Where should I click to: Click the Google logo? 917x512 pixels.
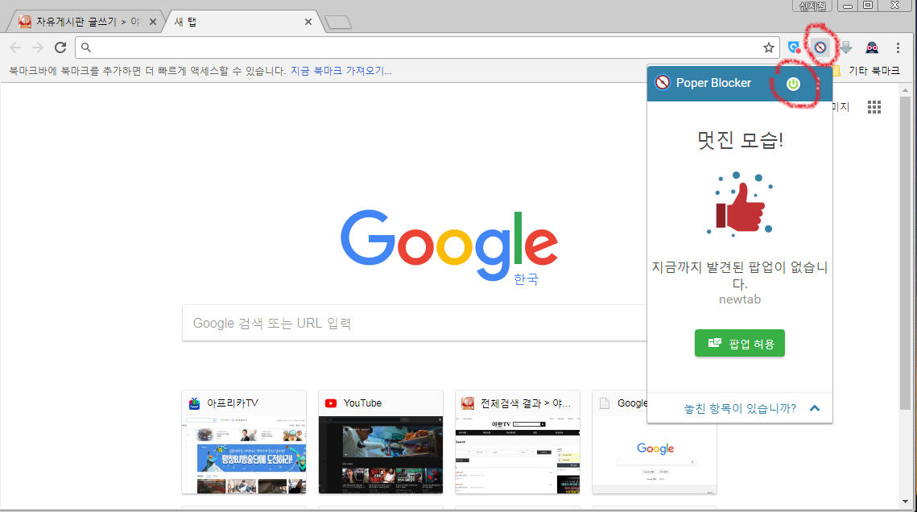click(x=449, y=244)
